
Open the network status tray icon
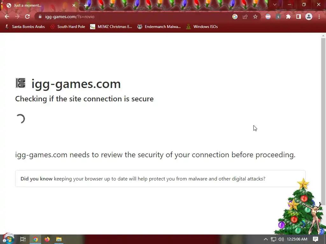click(x=273, y=239)
